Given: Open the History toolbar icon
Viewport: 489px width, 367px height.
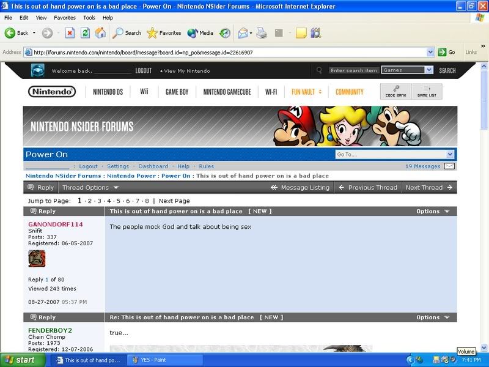Looking at the screenshot, I should pos(224,33).
